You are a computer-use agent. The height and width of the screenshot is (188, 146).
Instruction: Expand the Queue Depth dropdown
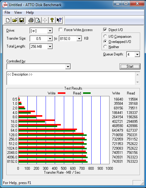point(137,55)
